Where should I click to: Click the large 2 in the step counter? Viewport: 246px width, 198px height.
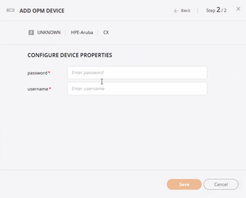click(x=219, y=10)
